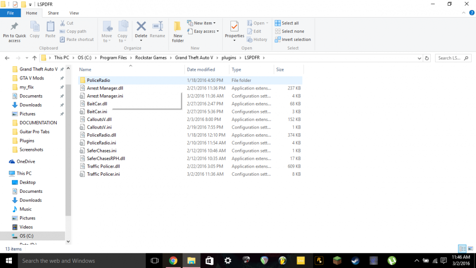This screenshot has height=268, width=476.
Task: Click Copy path in ribbon
Action: [x=73, y=31]
